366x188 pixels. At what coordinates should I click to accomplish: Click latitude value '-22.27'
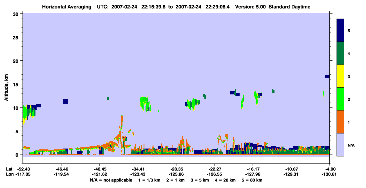[x=215, y=169]
